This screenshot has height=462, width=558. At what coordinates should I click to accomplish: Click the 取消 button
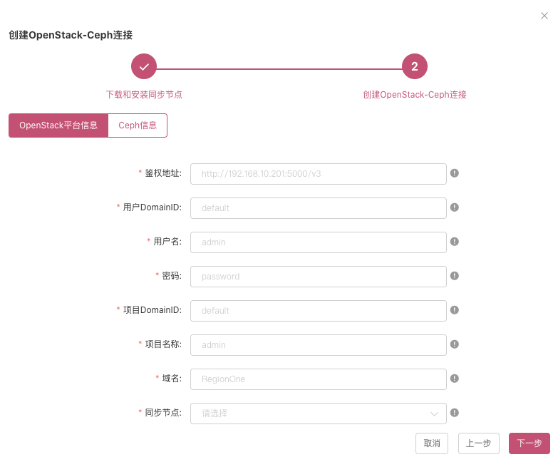[432, 443]
